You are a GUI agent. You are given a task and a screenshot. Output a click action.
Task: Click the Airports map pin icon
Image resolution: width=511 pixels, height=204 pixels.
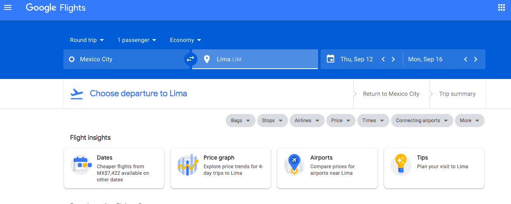click(x=294, y=165)
